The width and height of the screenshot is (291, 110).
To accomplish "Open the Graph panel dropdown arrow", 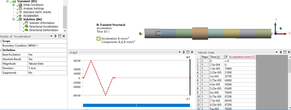I will point(180,52).
